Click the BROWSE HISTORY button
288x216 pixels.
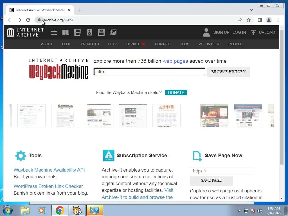[228, 72]
